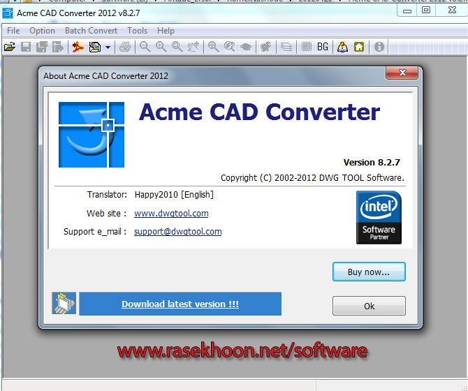
Task: Click the Zoom Extents icon
Action: click(214, 47)
